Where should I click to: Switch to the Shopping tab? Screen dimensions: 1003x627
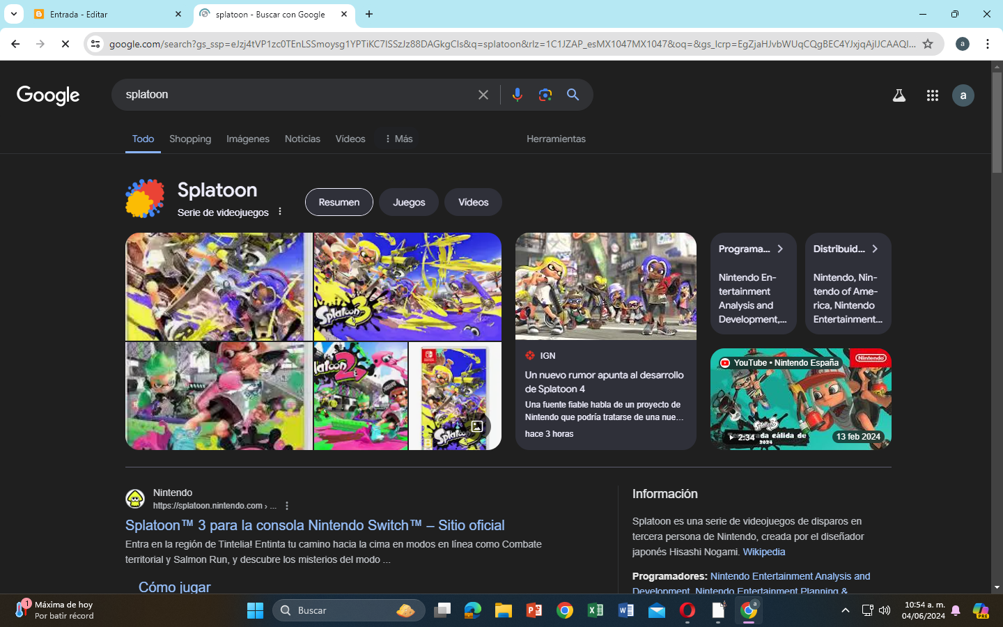tap(190, 139)
